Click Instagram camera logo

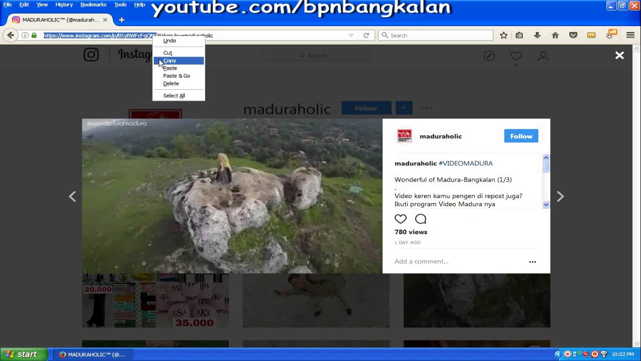point(91,54)
